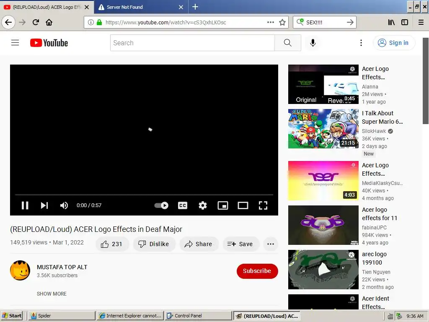The width and height of the screenshot is (429, 322).
Task: Click the browser forward arrow
Action: coord(23,23)
